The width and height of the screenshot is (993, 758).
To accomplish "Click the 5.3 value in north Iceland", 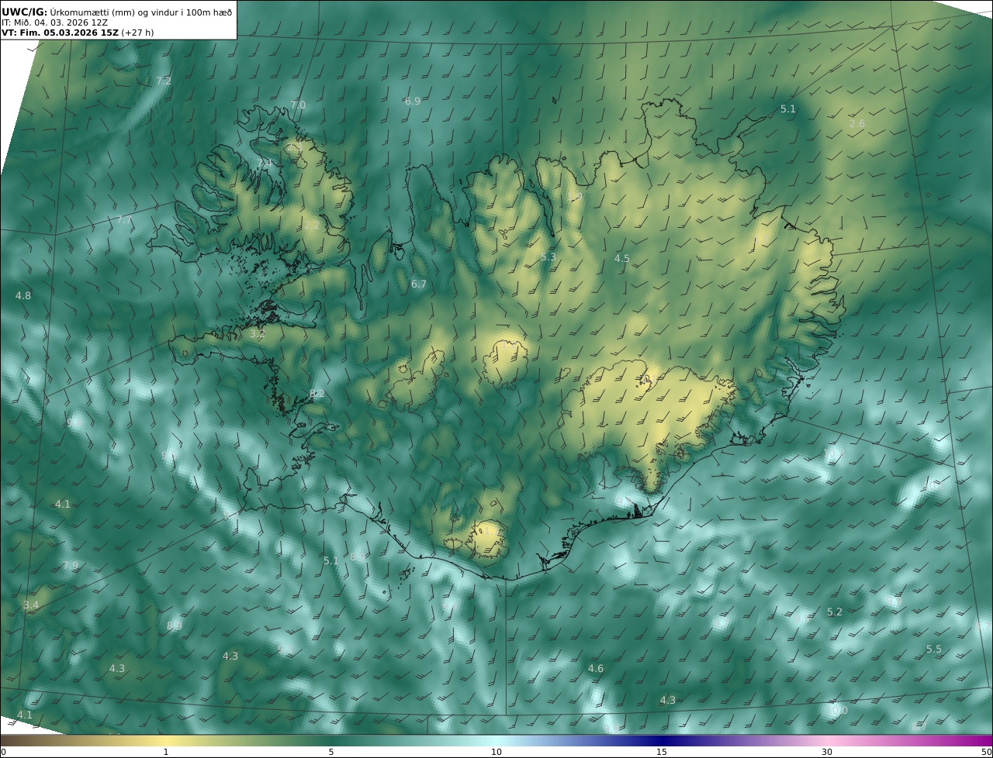I will click(x=548, y=257).
